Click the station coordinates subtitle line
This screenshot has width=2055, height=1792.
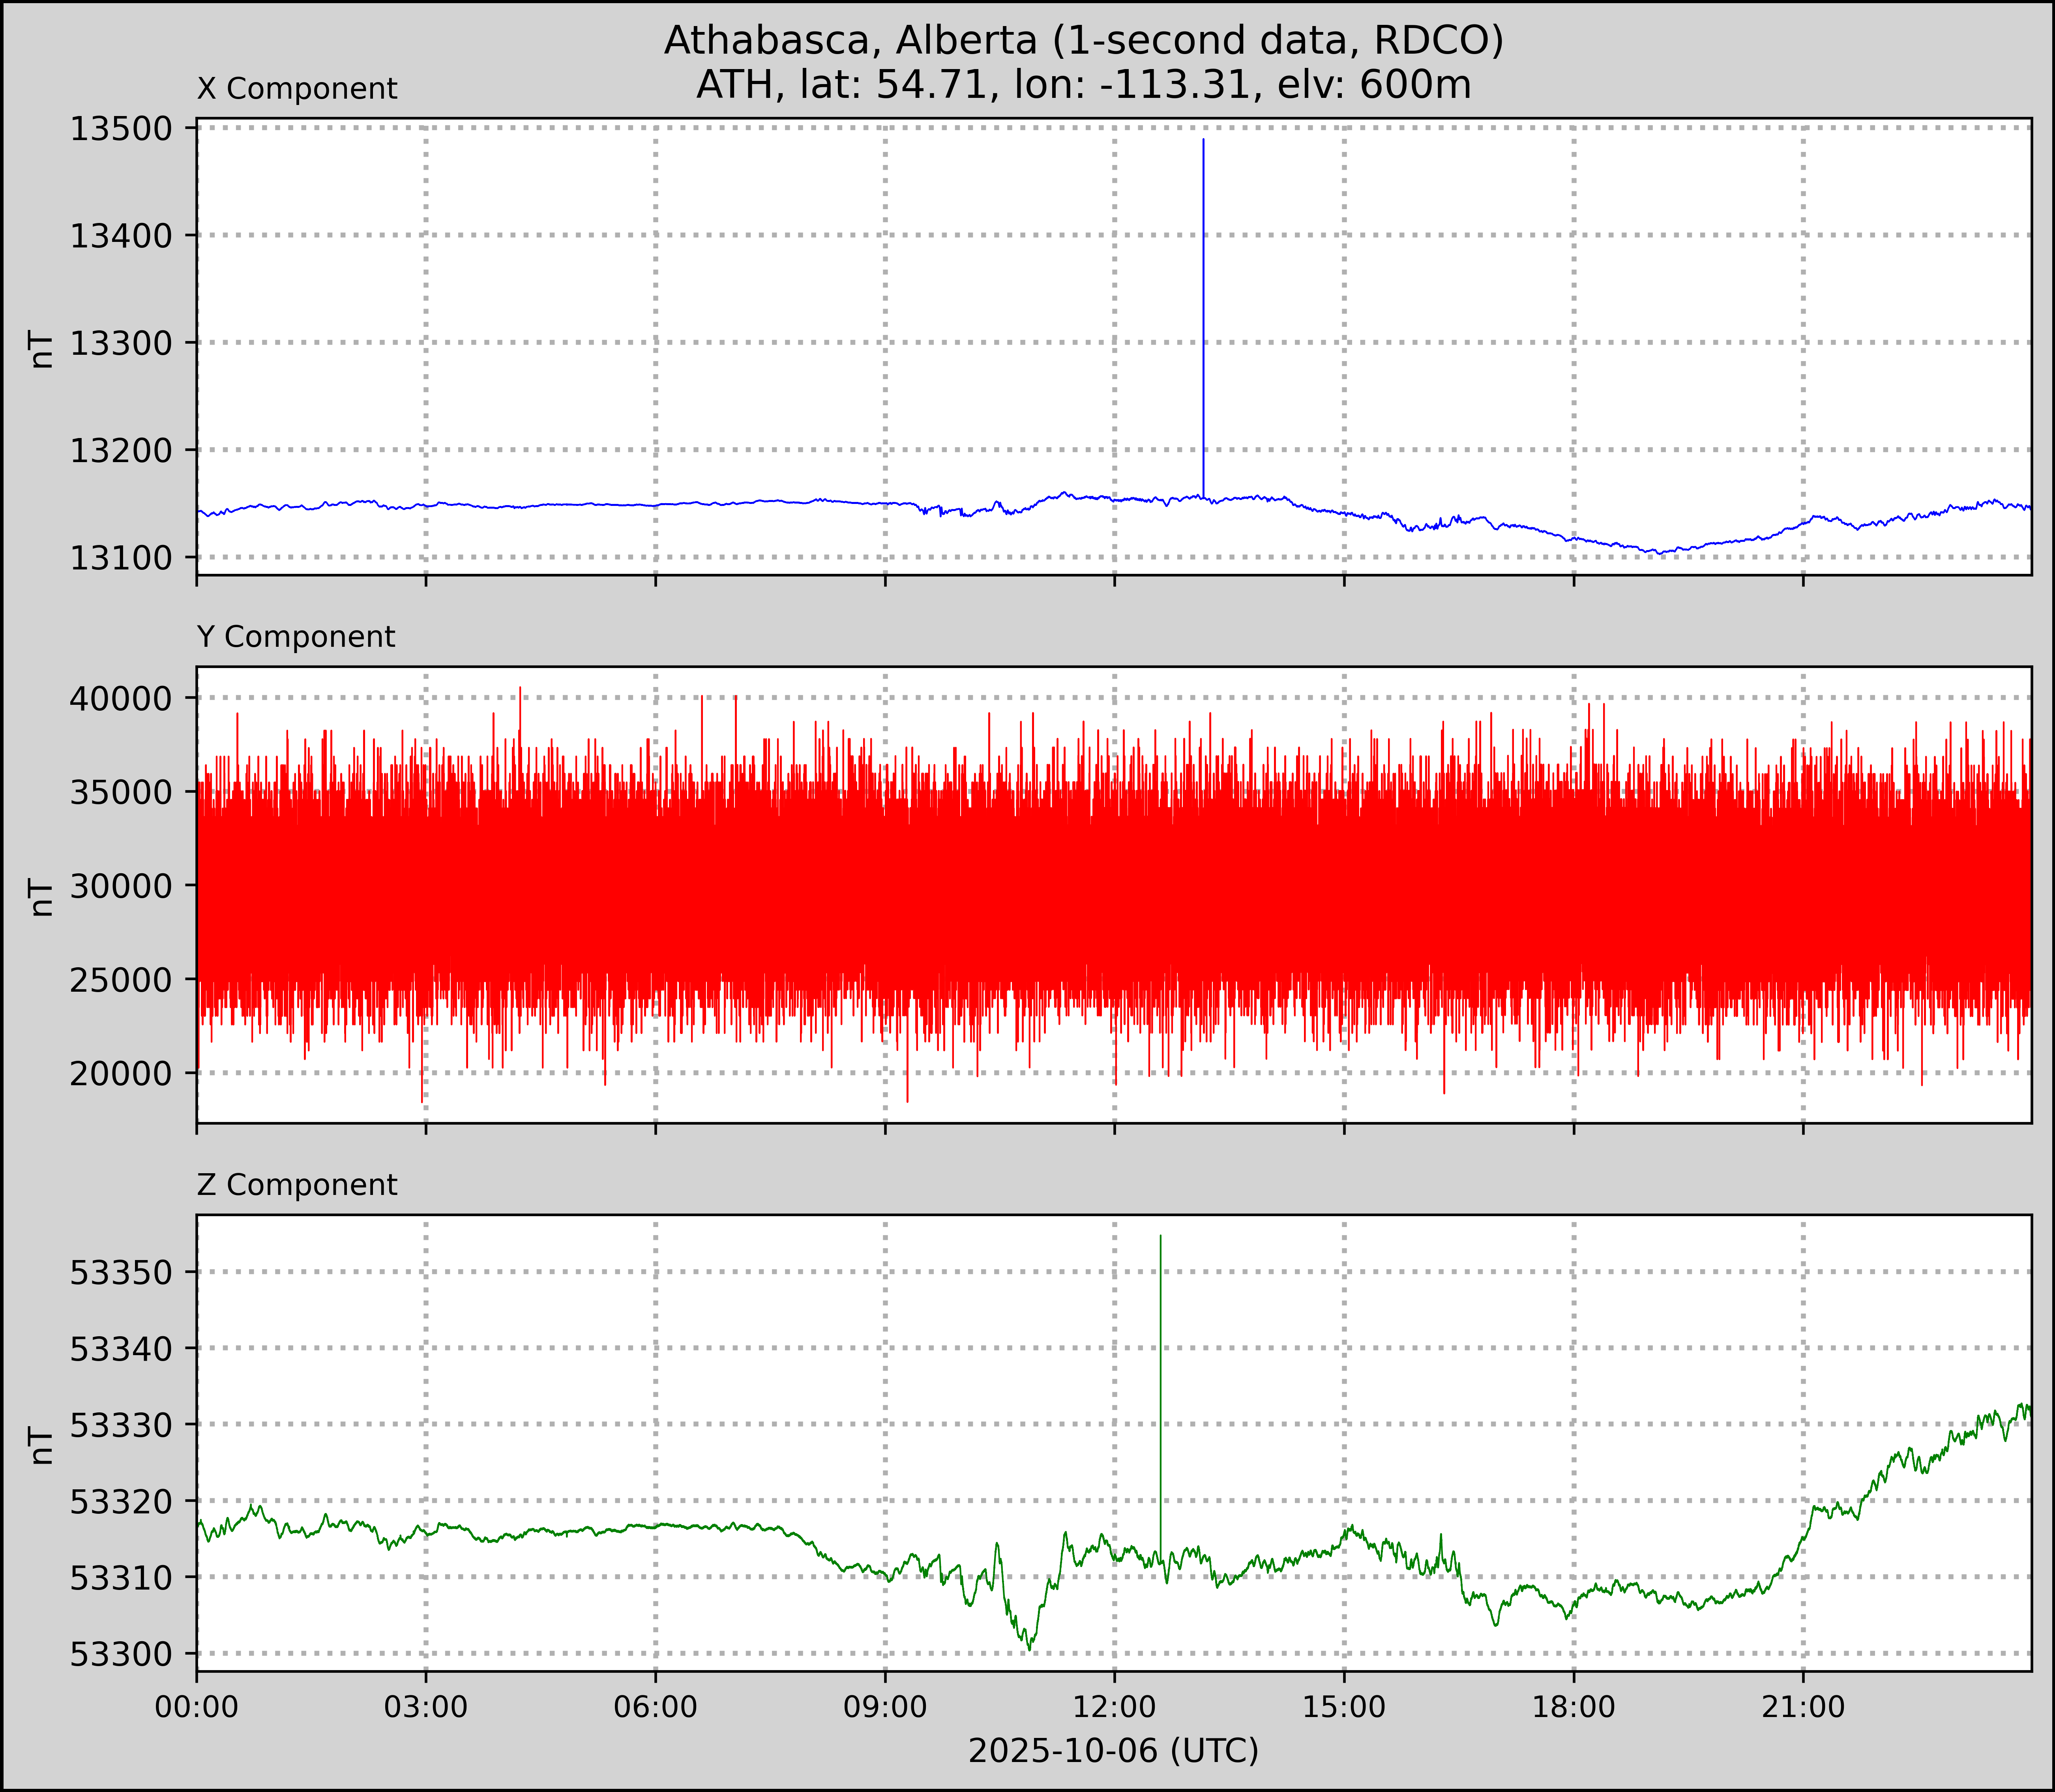[x=1083, y=85]
